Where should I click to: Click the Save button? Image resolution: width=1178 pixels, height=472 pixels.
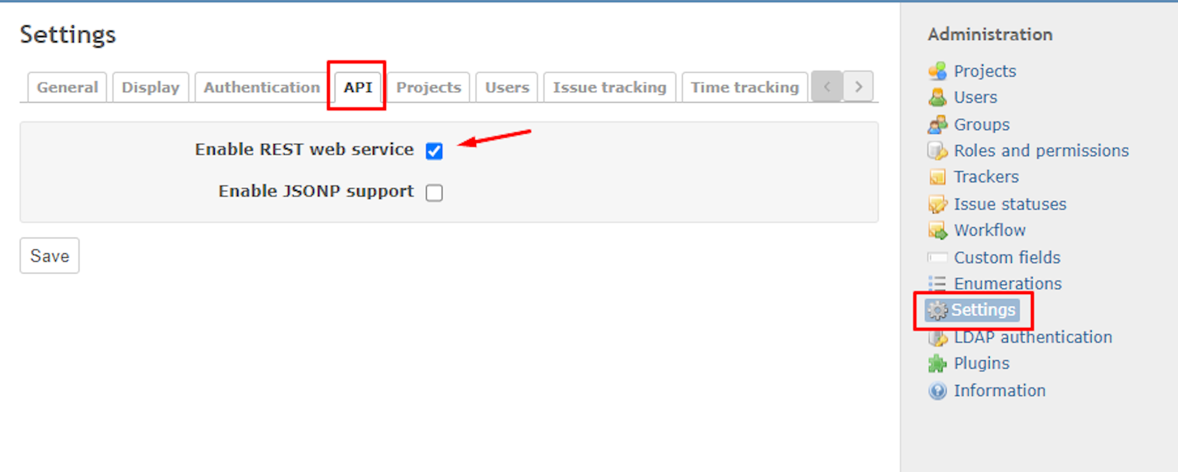click(50, 256)
